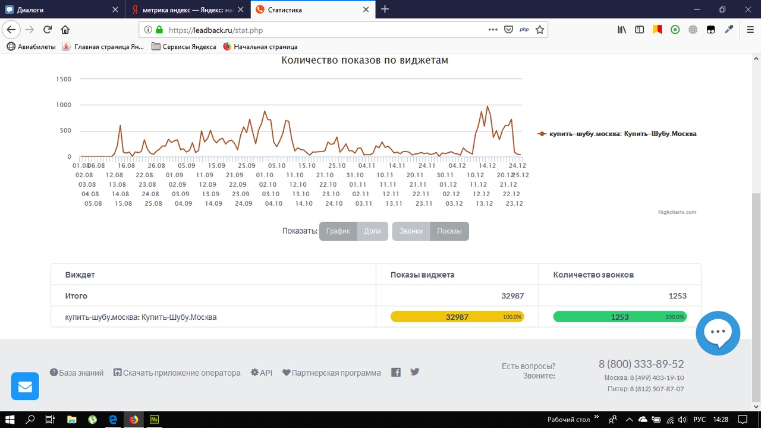Open the Windows notification center
Screen dimensions: 761x428
pos(743,419)
